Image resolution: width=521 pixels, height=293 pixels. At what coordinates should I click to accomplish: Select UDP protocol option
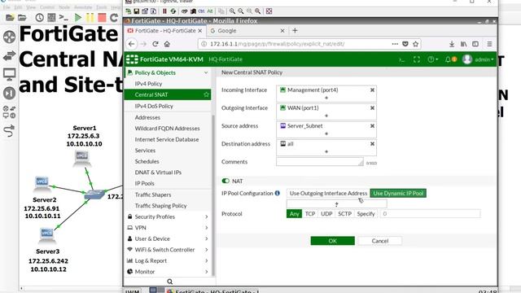coord(326,213)
